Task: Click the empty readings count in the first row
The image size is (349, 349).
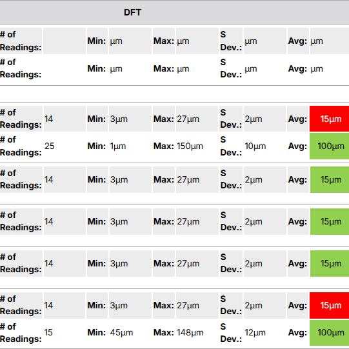Action: [65, 41]
